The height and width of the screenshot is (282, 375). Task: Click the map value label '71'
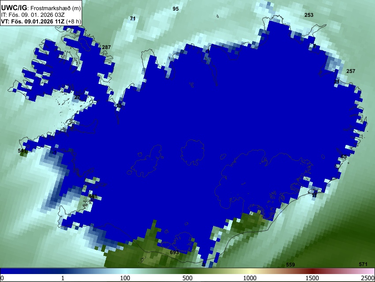tap(133, 19)
